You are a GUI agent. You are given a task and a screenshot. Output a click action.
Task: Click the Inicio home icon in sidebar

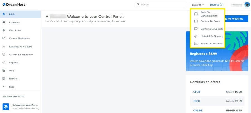4,14
